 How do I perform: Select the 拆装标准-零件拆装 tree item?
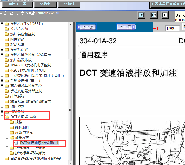(30, 153)
